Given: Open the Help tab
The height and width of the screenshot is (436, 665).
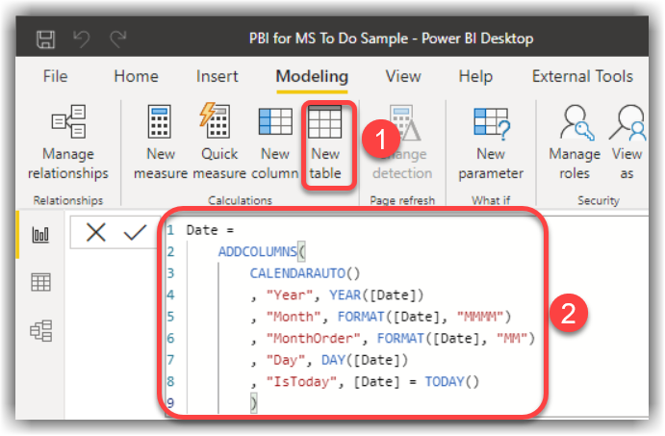Looking at the screenshot, I should (x=475, y=77).
